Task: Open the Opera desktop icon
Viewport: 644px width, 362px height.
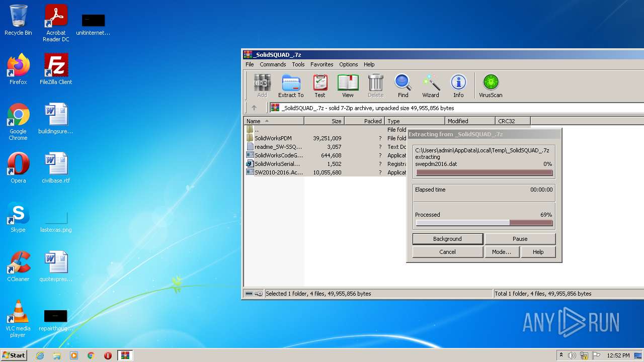Action: click(18, 168)
